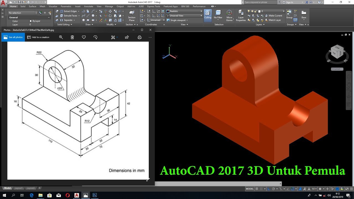Click the Quick Select icon in Properties palette
Image resolution: width=354 pixels, height=199 pixels.
point(50,13)
